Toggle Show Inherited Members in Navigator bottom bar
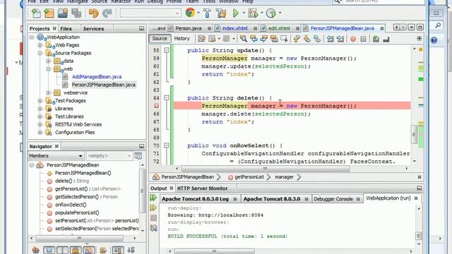This screenshot has width=452, height=254. (35, 250)
